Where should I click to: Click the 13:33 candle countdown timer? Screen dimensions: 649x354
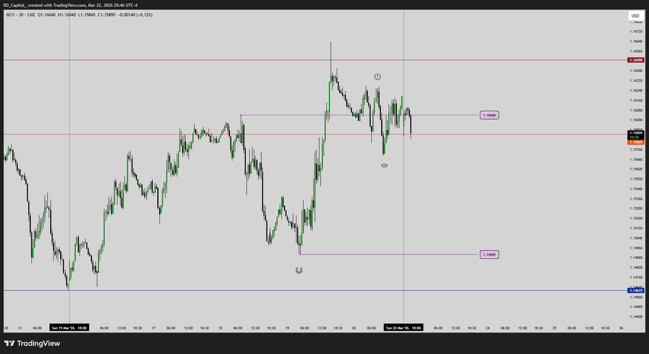[x=635, y=137]
